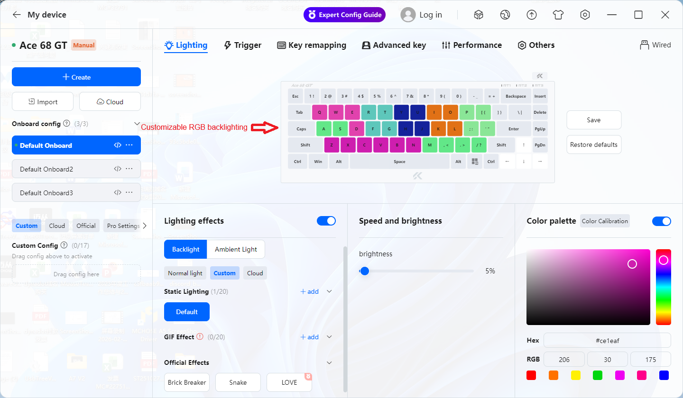Click the code icon on Default Onboard3
Screen dimensions: 683x398
pos(118,192)
